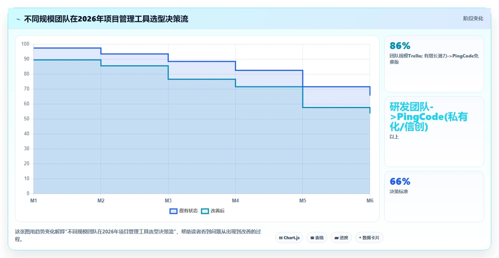The width and height of the screenshot is (499, 258).
Task: Click the 66% value in 决策标准 card
Action: click(x=400, y=181)
